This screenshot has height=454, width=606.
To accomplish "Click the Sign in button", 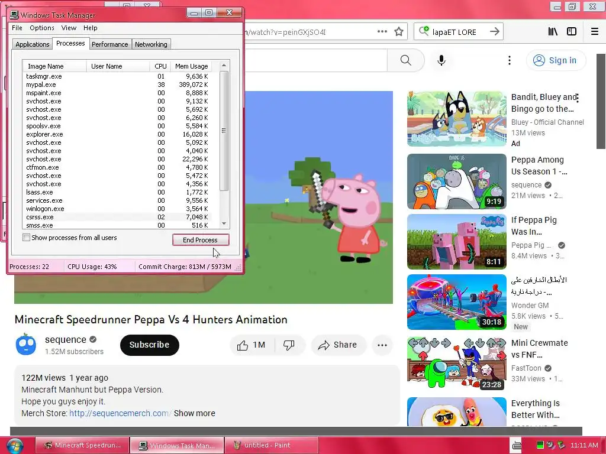I will pyautogui.click(x=556, y=60).
